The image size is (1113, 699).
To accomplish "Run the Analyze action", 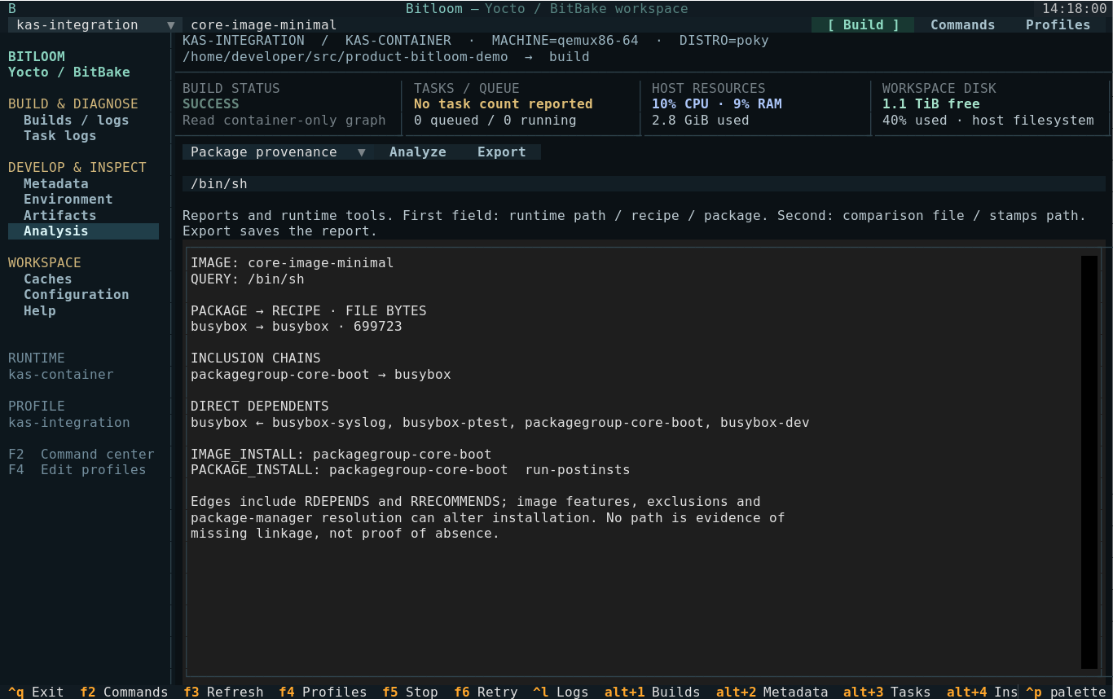I will coord(418,152).
